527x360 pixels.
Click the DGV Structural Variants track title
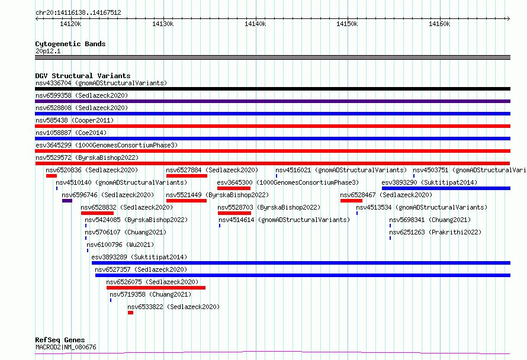[83, 76]
